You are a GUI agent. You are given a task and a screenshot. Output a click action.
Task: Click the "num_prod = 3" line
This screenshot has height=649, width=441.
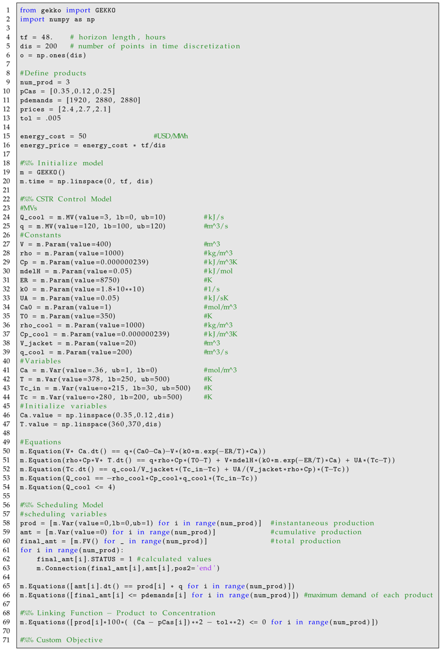pyautogui.click(x=45, y=82)
